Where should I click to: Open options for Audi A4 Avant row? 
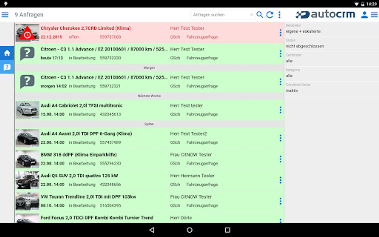[280, 138]
